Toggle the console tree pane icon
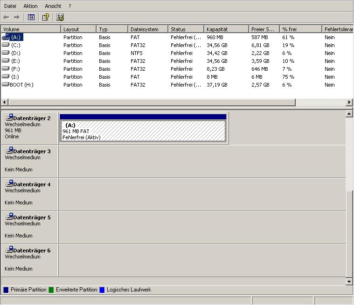Screen dimensions: 354x305 [31, 17]
